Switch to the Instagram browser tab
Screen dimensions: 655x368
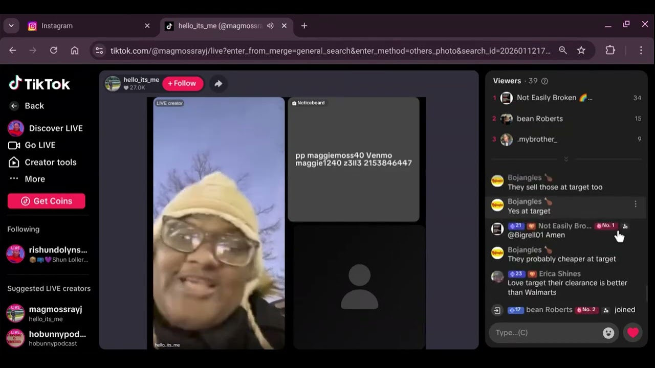click(x=87, y=26)
